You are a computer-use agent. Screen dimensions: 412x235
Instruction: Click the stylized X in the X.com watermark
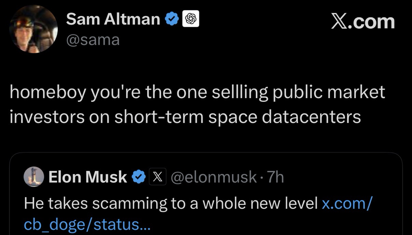339,21
